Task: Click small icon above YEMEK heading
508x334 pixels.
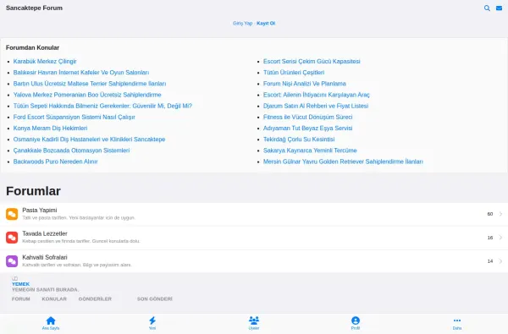Action: point(14,278)
